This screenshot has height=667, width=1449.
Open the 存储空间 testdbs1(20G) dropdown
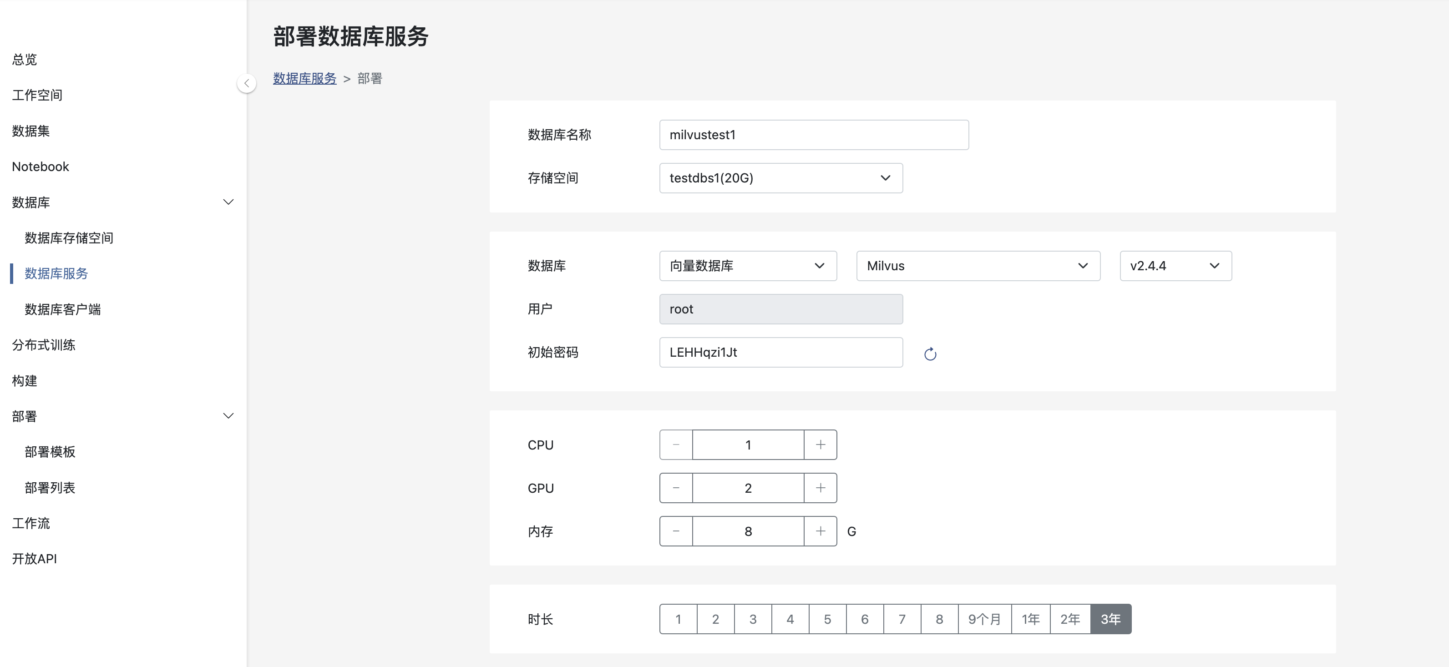[780, 178]
